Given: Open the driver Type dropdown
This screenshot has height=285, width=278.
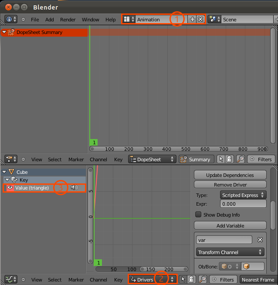Looking at the screenshot, I should (243, 195).
